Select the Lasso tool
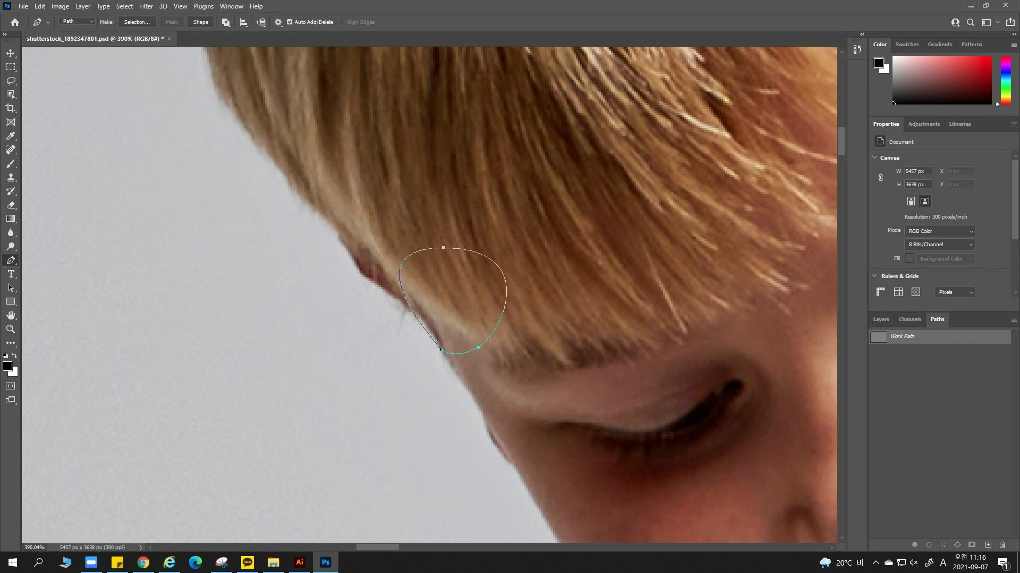The image size is (1020, 573). click(x=11, y=81)
